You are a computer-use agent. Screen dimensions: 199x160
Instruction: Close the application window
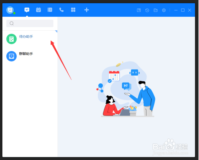(x=190, y=10)
